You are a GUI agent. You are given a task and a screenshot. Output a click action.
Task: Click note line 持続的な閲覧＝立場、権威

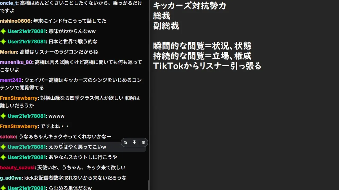pyautogui.click(x=202, y=56)
